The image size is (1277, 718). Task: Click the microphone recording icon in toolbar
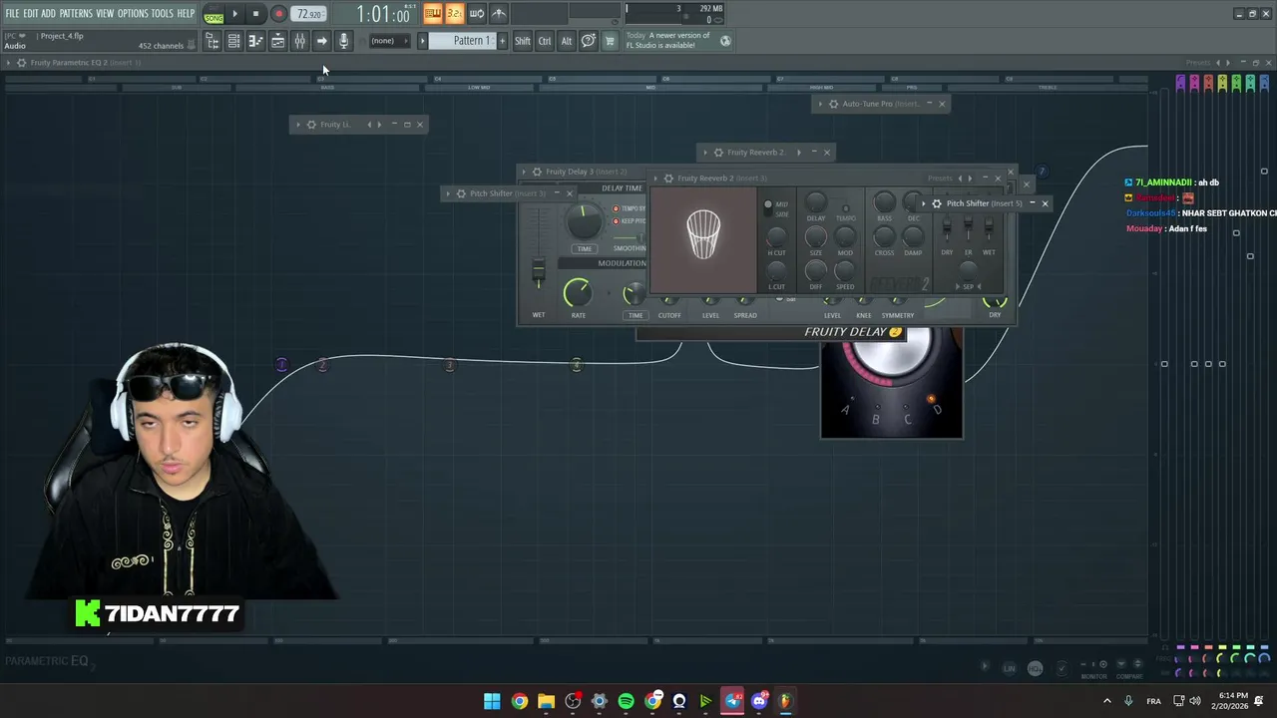[x=343, y=41]
